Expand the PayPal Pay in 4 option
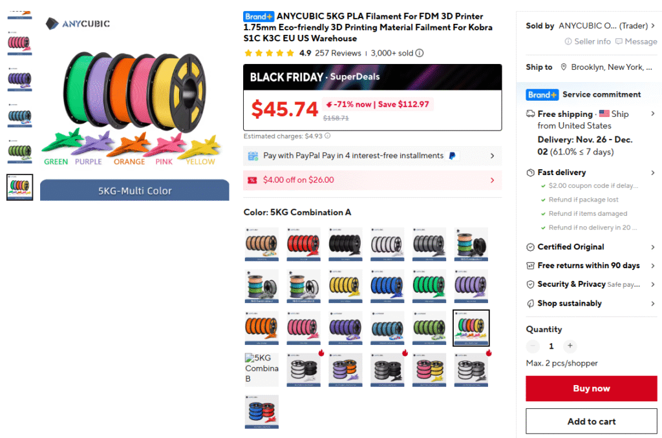The width and height of the screenshot is (662, 438). pos(372,156)
